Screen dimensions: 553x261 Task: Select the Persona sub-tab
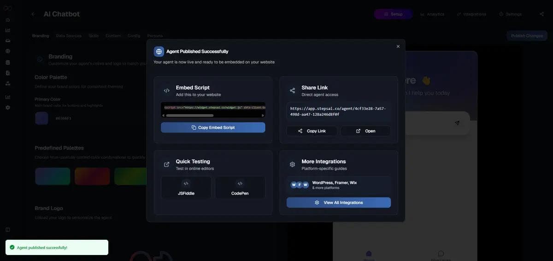[155, 36]
